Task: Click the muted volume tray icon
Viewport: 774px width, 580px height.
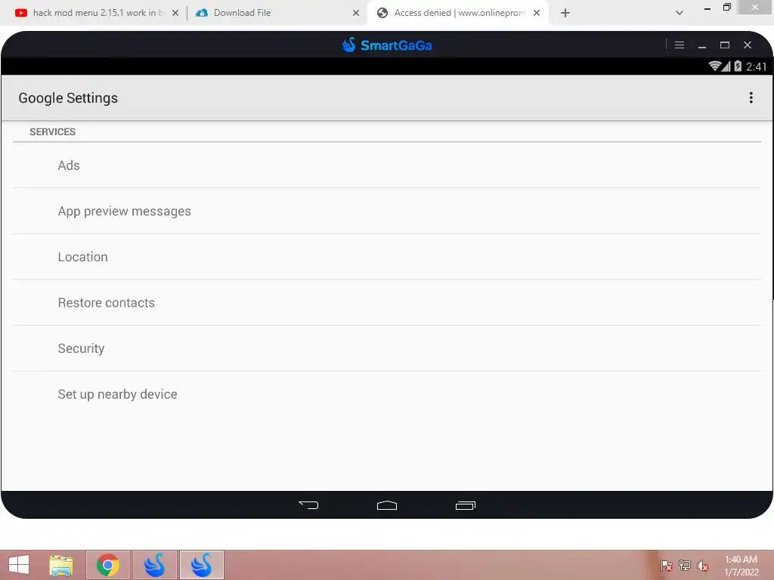Action: coord(702,565)
